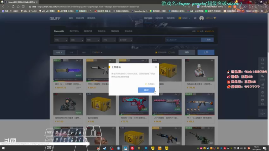269x151 pixels.
Task: Select the yellow case thumbnail priced ¥ 0.96
Action: tap(101, 104)
